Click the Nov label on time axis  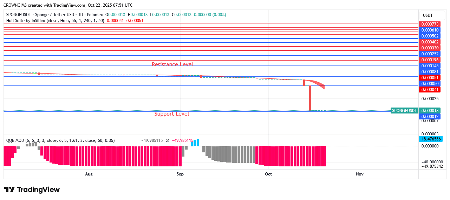(359, 174)
